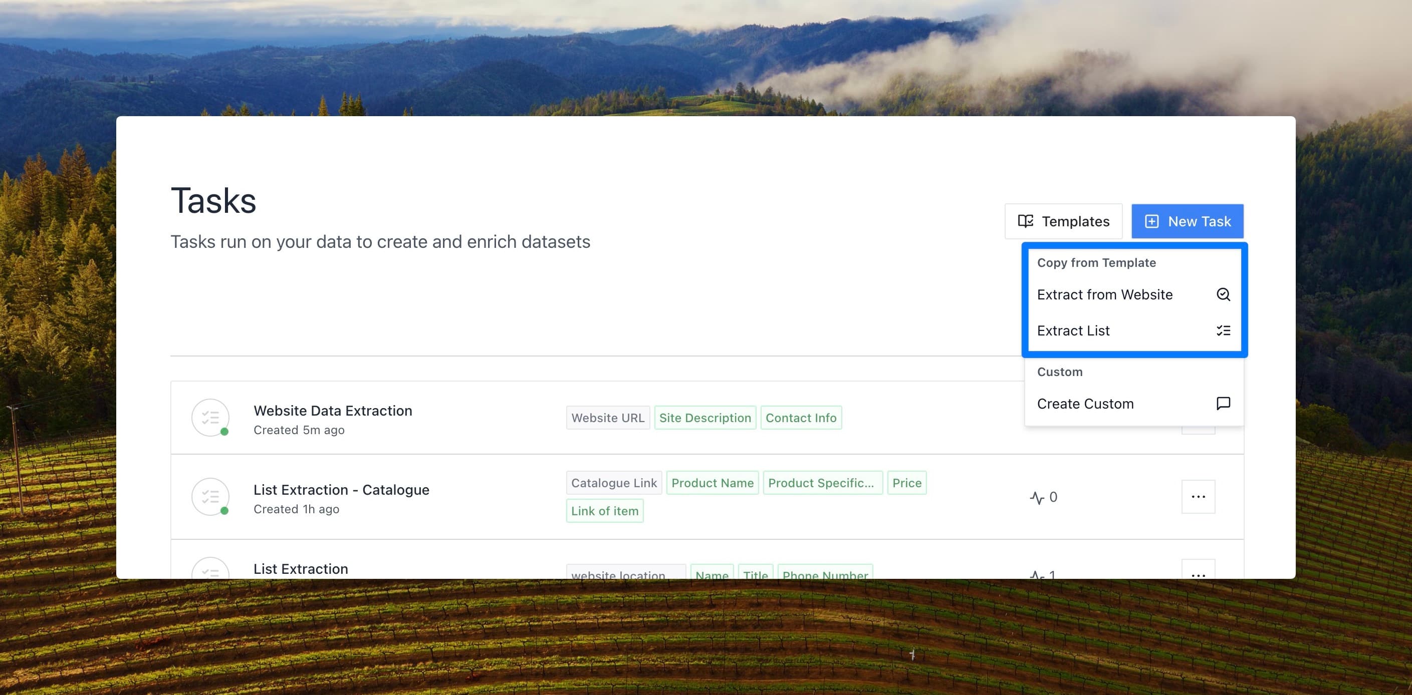Screen dimensions: 1412x695
Task: Open the Catalogue task three-dot options menu
Action: point(1198,497)
